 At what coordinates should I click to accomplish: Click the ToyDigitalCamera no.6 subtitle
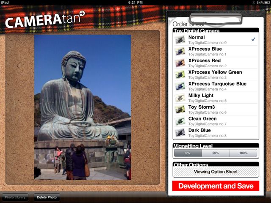coord(207,112)
